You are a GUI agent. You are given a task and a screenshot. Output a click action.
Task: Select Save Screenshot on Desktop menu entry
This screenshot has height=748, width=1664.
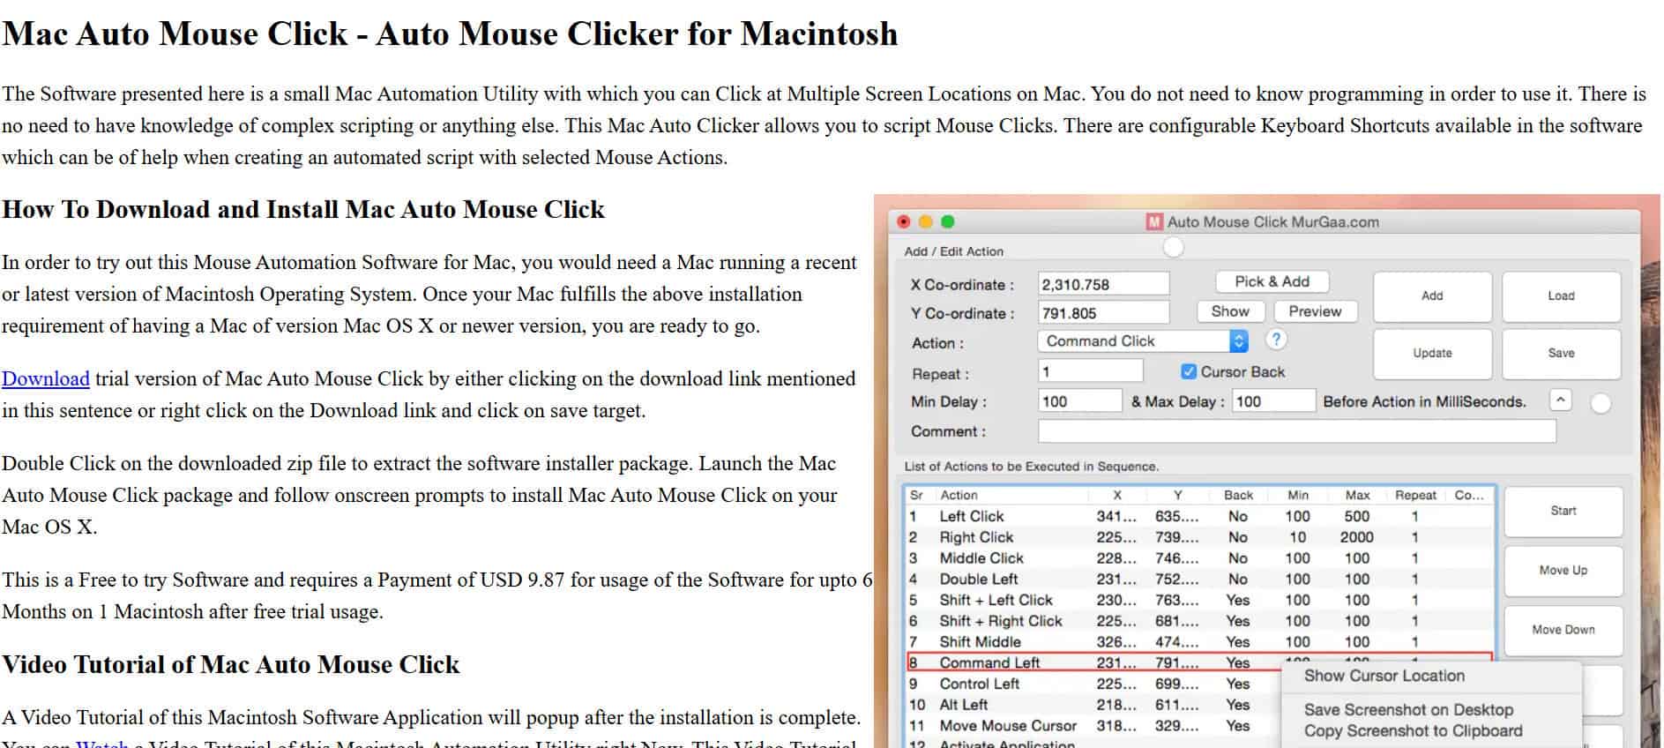(x=1408, y=709)
